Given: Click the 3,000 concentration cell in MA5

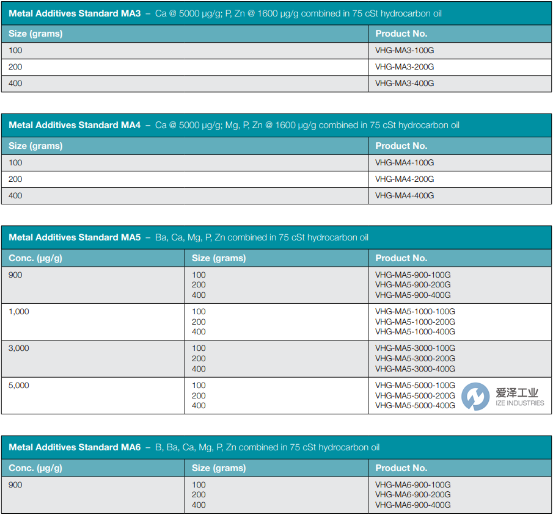Looking at the screenshot, I should pos(19,348).
